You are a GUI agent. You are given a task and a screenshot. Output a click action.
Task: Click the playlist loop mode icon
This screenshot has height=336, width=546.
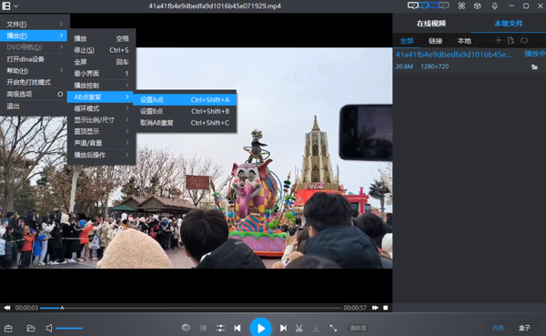tap(524, 40)
